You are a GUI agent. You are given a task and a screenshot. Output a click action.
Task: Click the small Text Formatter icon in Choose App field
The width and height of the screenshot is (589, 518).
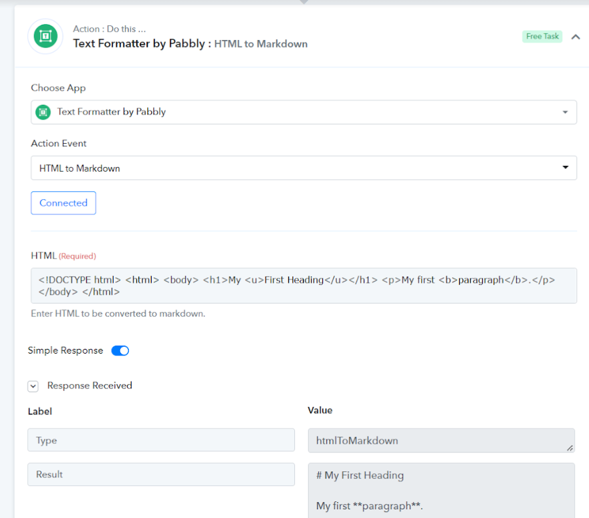point(43,112)
